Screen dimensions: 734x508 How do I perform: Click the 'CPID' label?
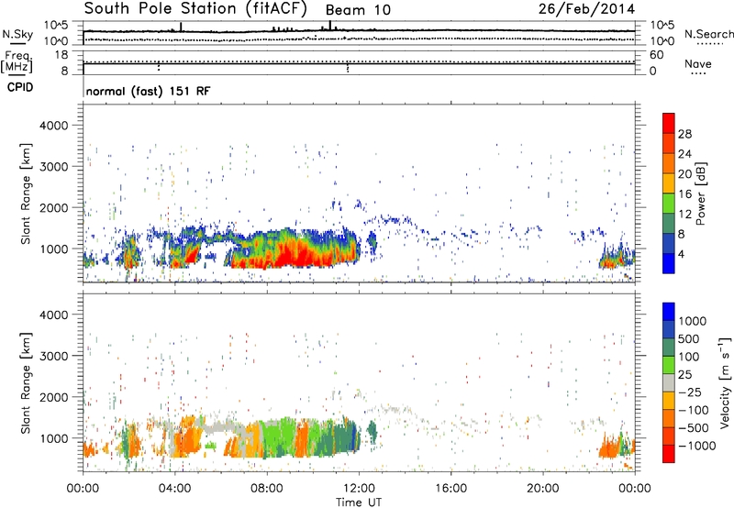[20, 87]
